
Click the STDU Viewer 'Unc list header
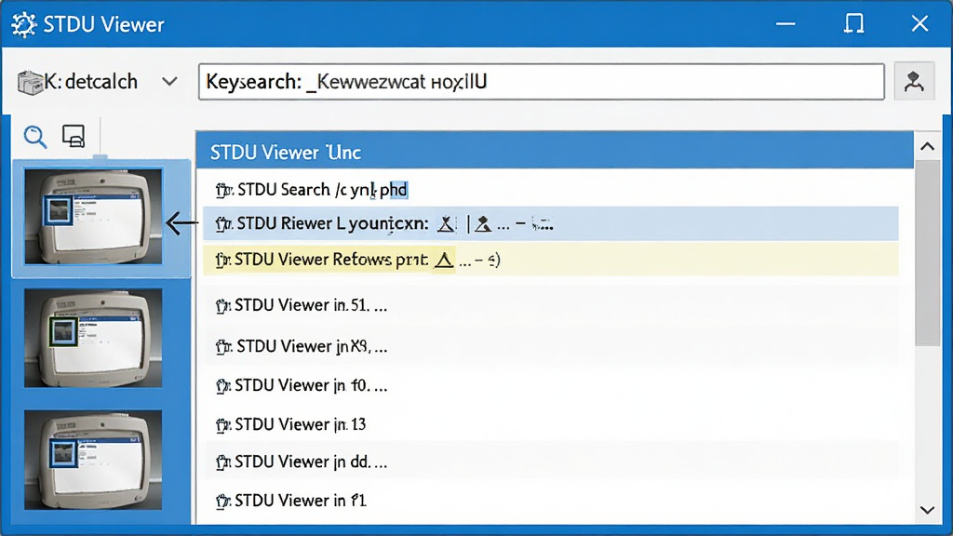pyautogui.click(x=555, y=152)
